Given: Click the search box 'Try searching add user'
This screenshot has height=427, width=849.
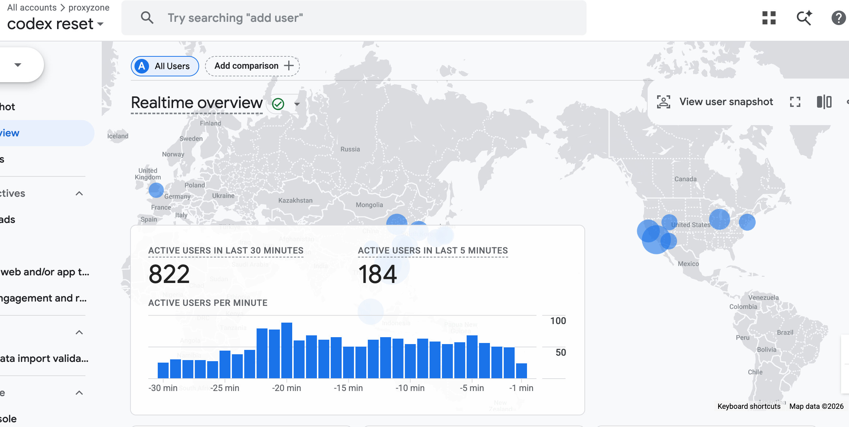Looking at the screenshot, I should click(354, 18).
